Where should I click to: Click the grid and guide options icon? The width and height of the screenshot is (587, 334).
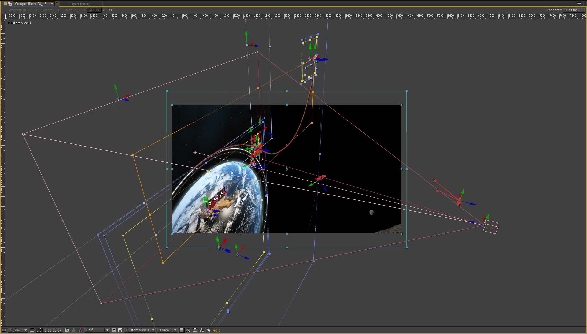coord(32,330)
